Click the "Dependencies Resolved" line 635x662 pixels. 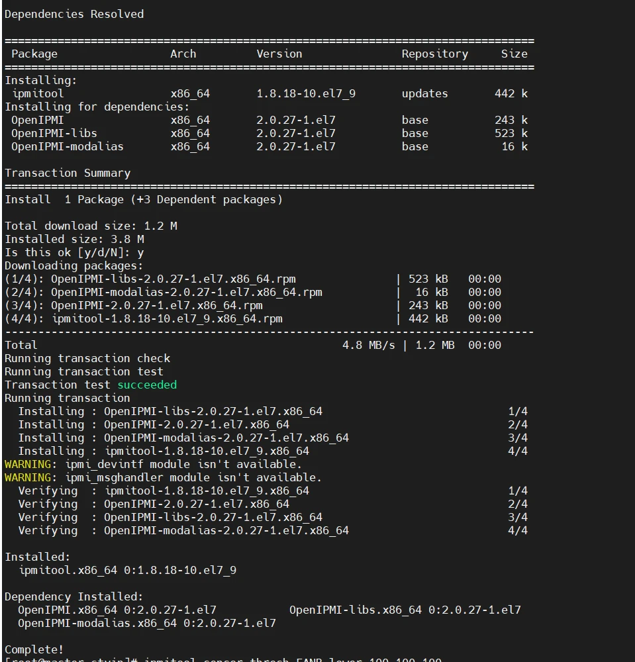click(x=74, y=14)
